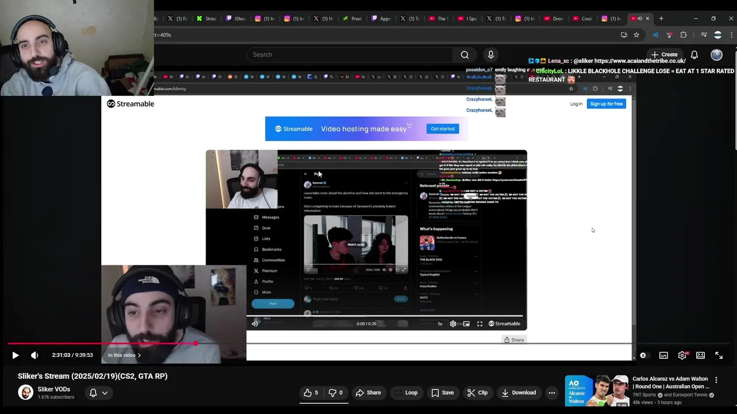
Task: Open the Sliker VODs channel avatar
Action: click(x=25, y=392)
